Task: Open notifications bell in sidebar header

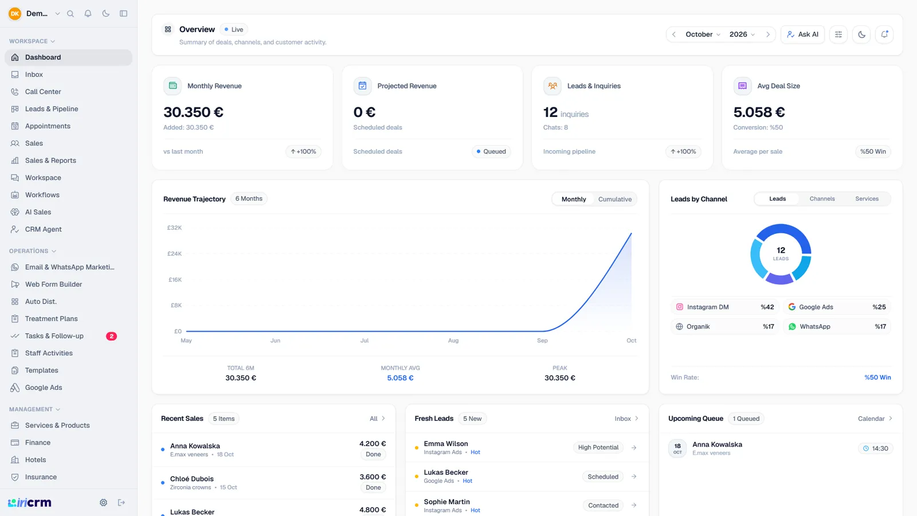Action: click(88, 13)
